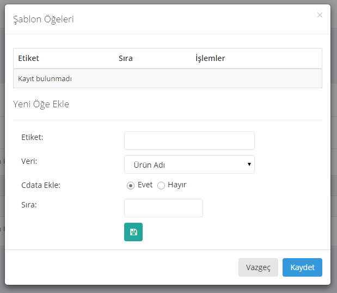
Task: Open the Veri dropdown showing Ürün Adı
Action: [x=189, y=164]
